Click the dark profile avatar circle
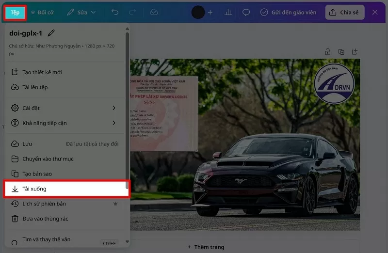The width and height of the screenshot is (388, 253). 198,12
